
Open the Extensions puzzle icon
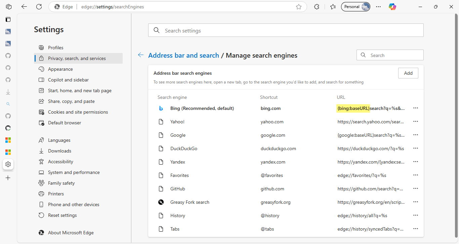tap(317, 7)
